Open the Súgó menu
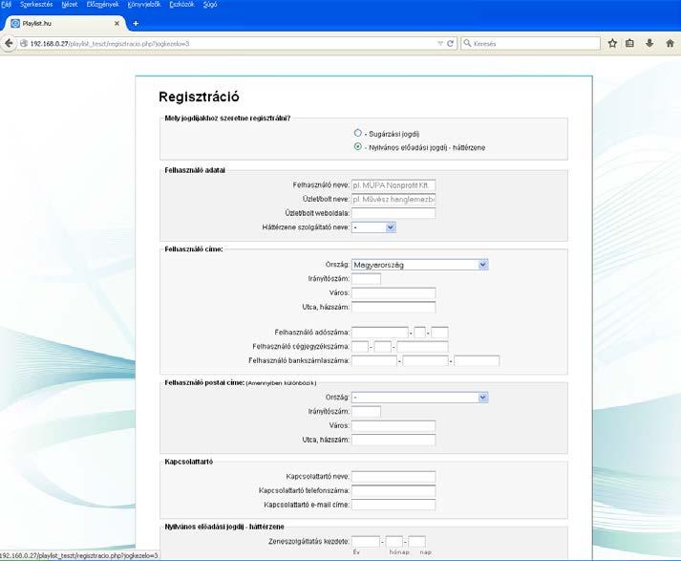 210,5
